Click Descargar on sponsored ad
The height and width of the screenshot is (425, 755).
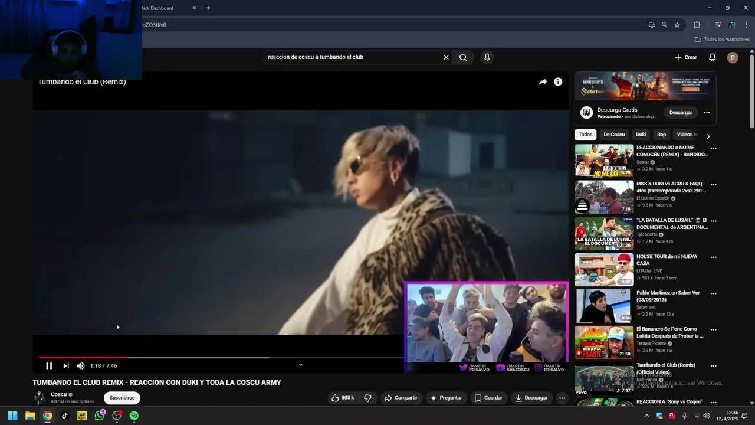[681, 112]
